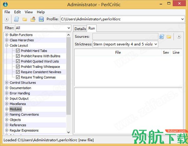Image resolution: width=188 pixels, height=146 pixels.
Task: Maximize the PerlCritic window
Action: (x=169, y=3)
